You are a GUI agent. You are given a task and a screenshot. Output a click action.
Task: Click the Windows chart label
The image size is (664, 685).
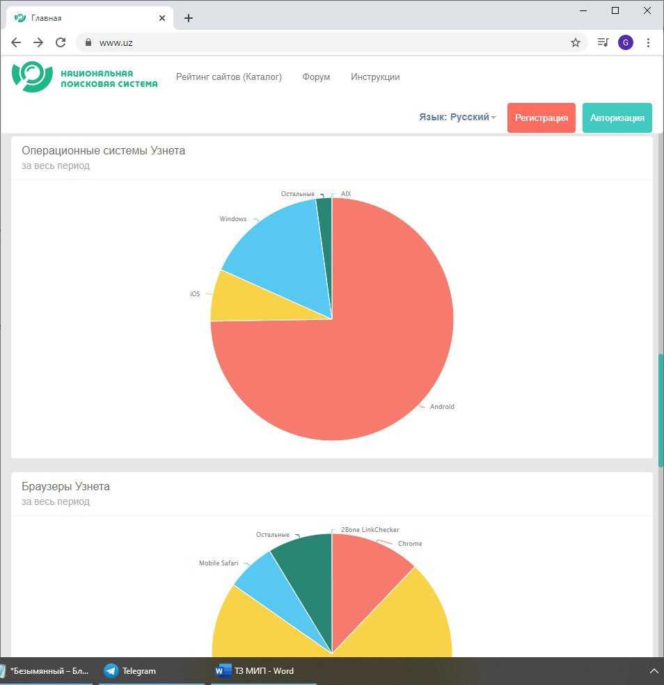point(233,219)
